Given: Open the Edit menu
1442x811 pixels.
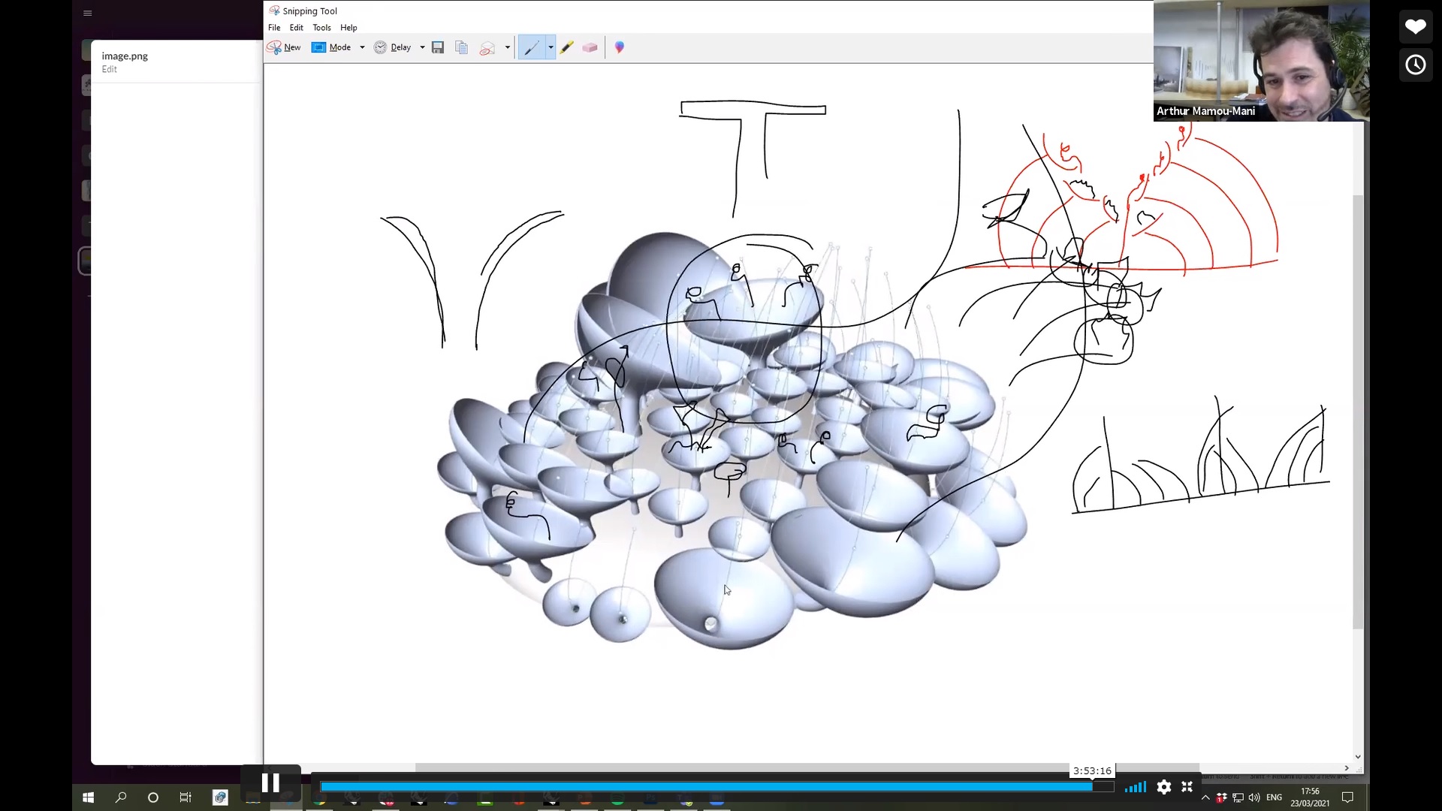Looking at the screenshot, I should pos(297,28).
